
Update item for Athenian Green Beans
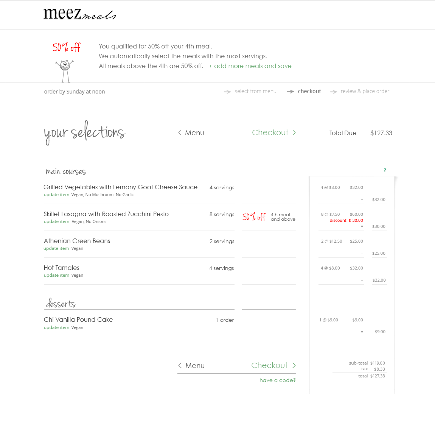(56, 248)
